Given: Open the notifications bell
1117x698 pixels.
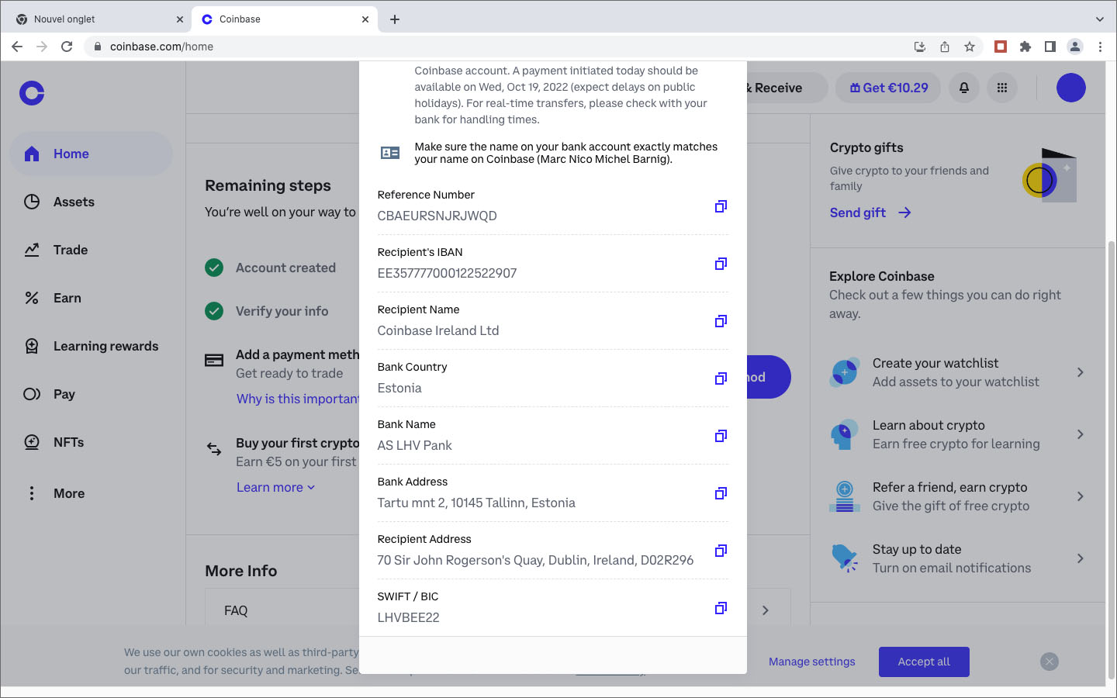Looking at the screenshot, I should coord(964,88).
